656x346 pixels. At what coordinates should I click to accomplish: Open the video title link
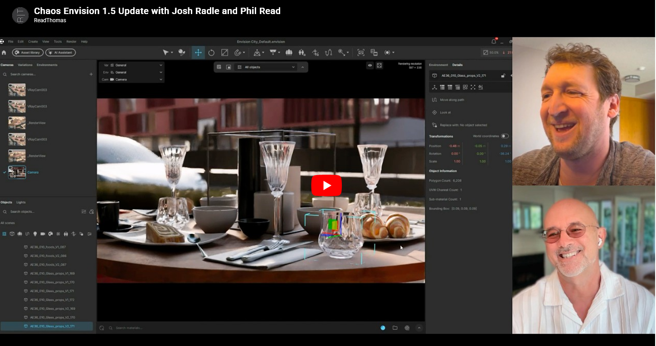[x=157, y=11]
